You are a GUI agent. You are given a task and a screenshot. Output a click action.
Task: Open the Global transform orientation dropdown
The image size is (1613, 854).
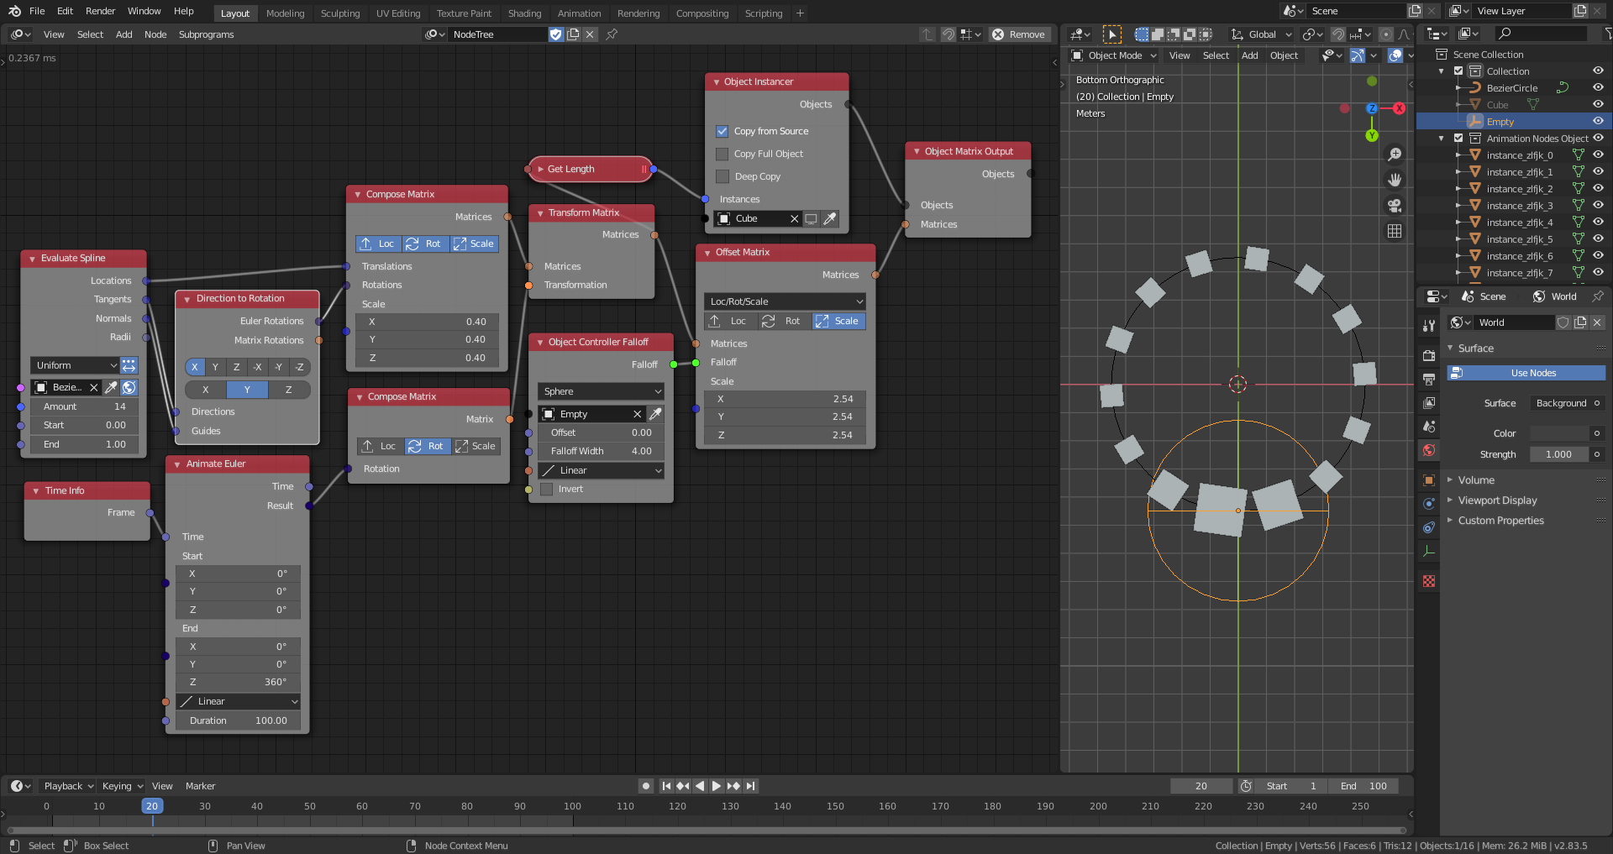click(x=1261, y=34)
